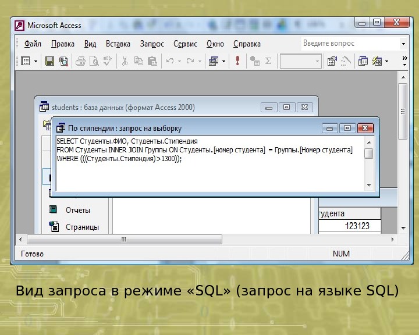Screen dimensions: 419x335
Task: Click the Страницы pages icon
Action: click(54, 226)
